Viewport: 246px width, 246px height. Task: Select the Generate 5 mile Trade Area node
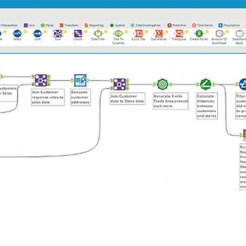coord(163,84)
